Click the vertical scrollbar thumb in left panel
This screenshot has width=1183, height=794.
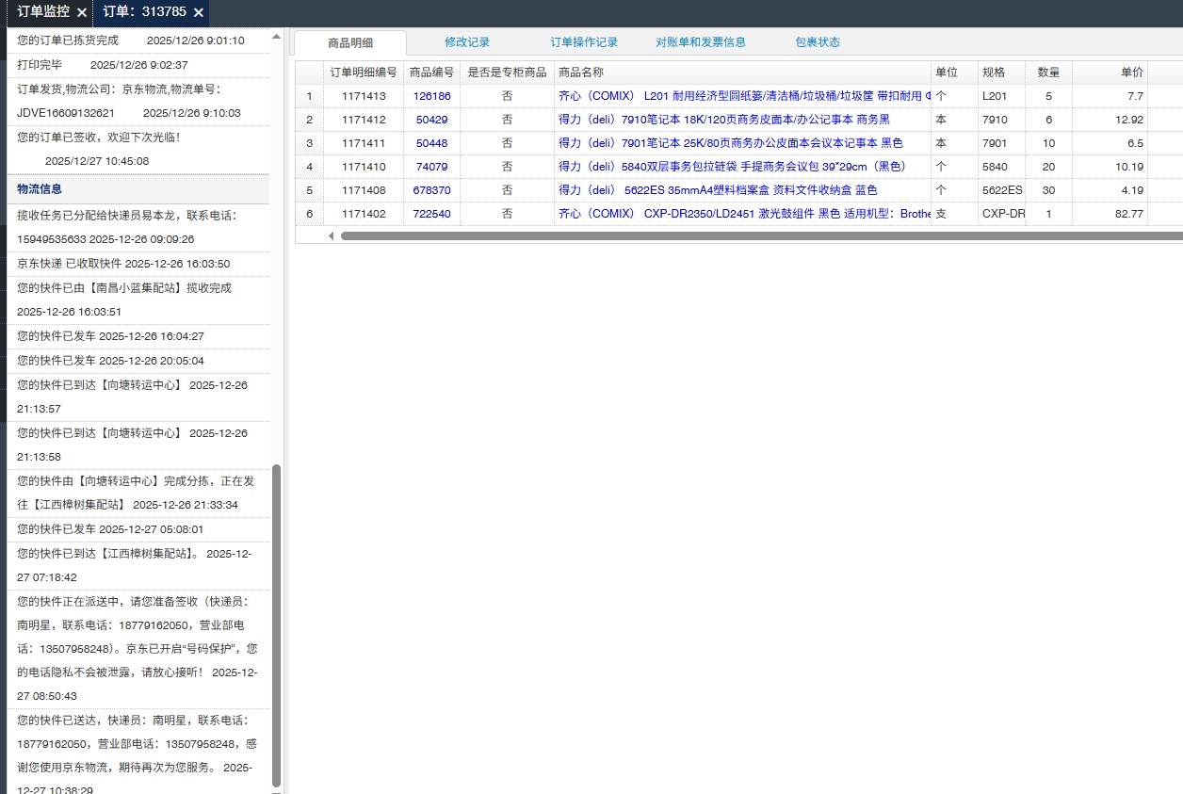276,622
